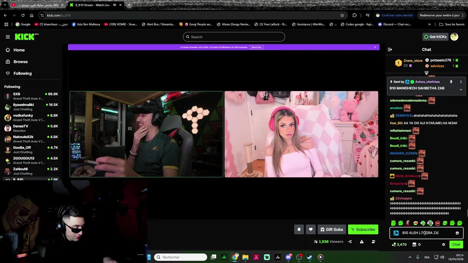Click the pin icon on the pinned message

click(x=451, y=82)
